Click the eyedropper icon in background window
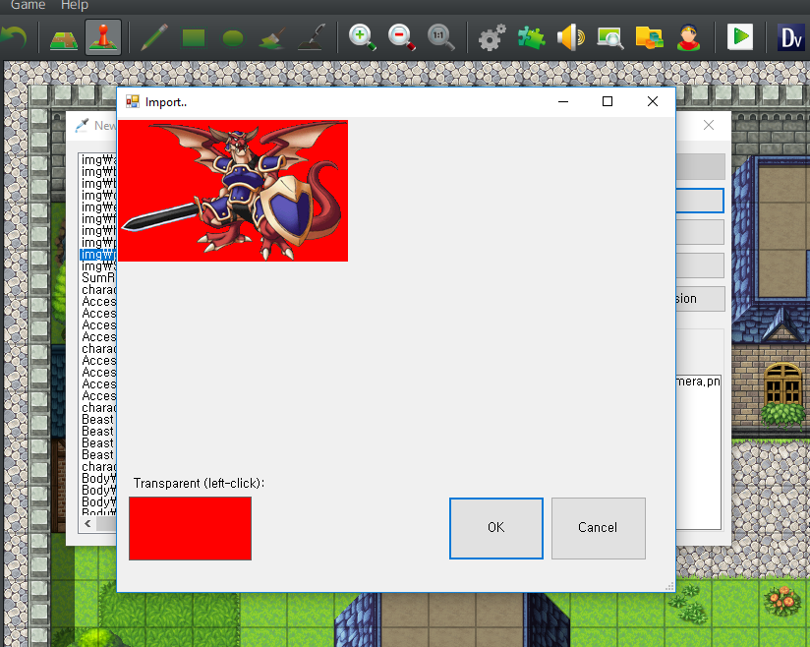The height and width of the screenshot is (647, 810). tap(82, 125)
